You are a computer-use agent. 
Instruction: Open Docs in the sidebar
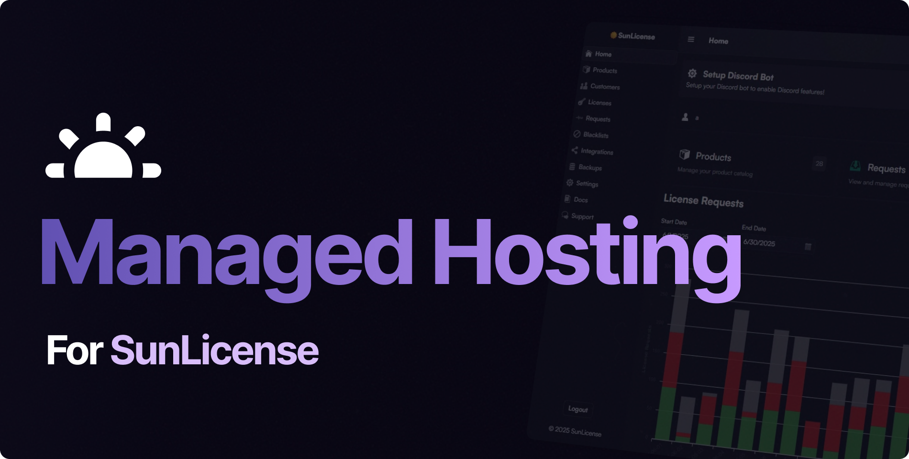click(576, 199)
